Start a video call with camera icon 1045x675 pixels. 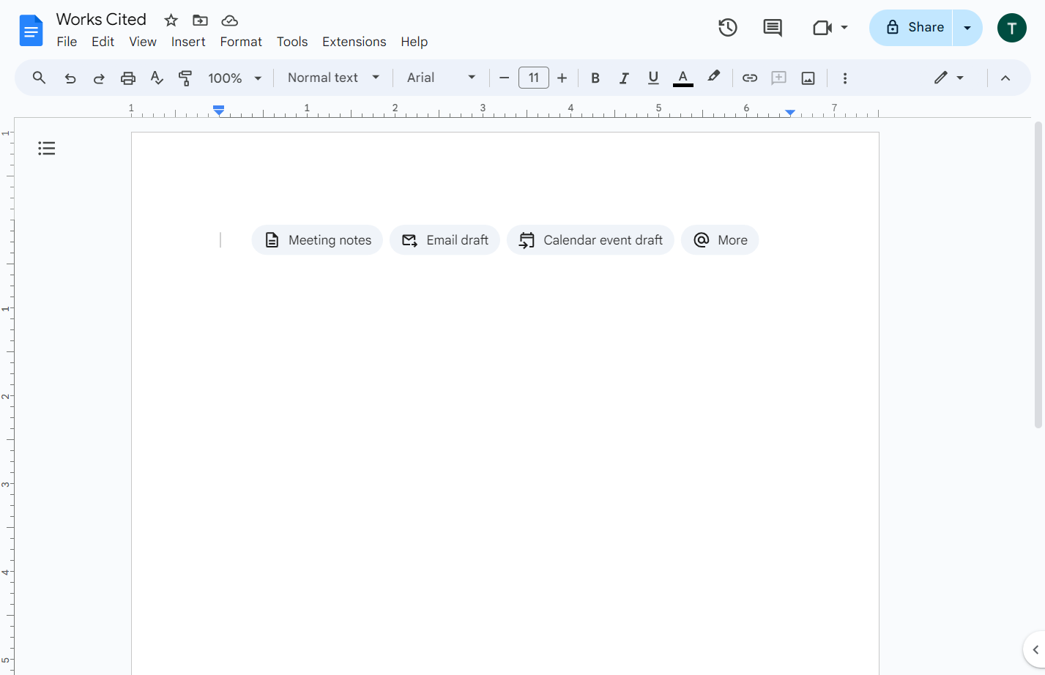coord(822,28)
